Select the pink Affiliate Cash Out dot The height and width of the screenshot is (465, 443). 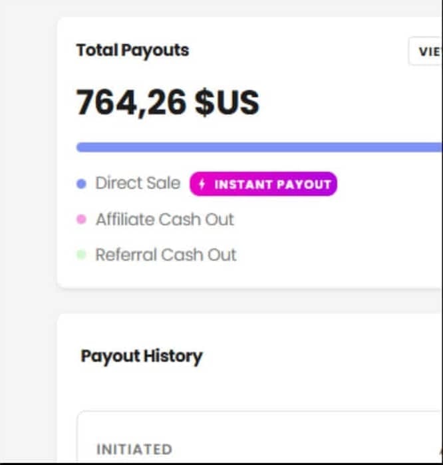(81, 220)
